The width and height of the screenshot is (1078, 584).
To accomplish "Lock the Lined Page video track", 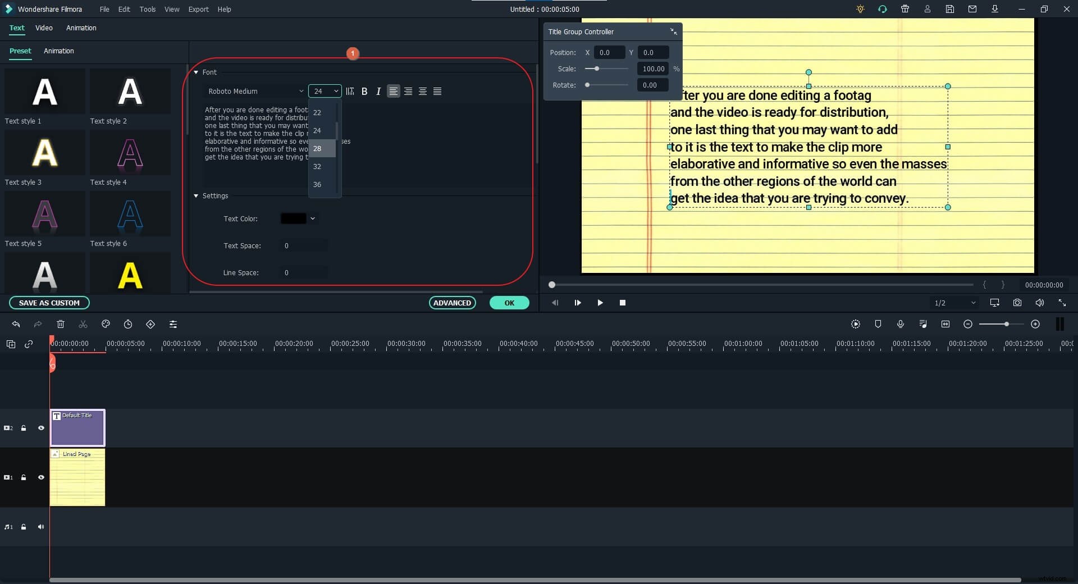I will (x=24, y=477).
